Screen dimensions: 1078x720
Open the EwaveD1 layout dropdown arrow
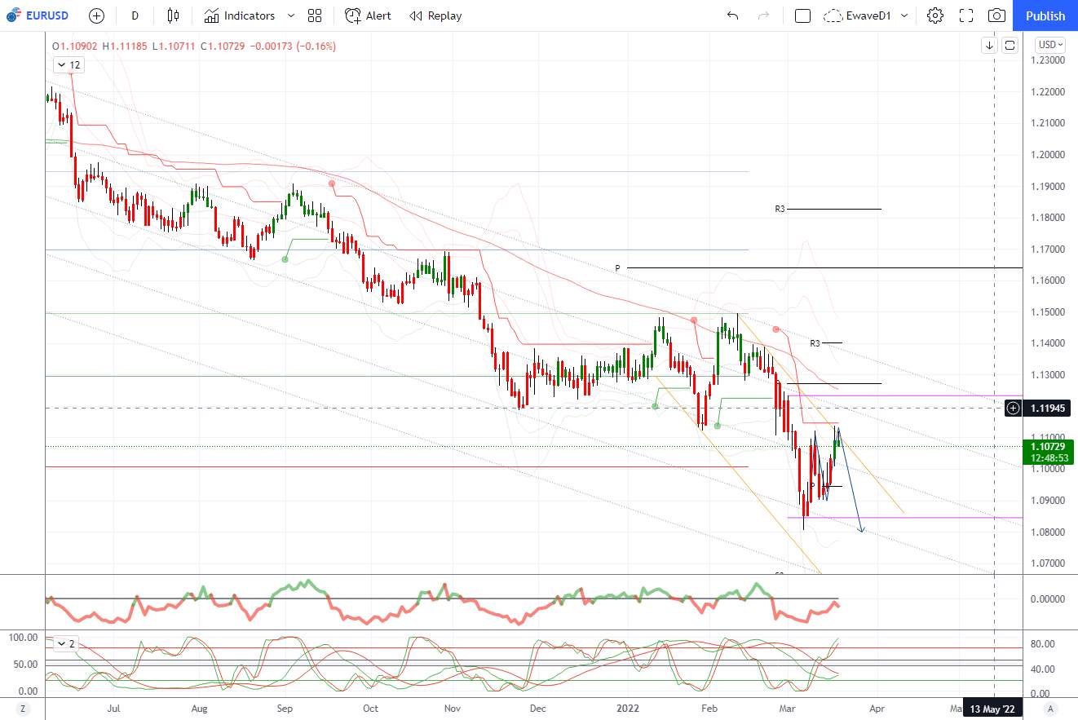coord(904,15)
